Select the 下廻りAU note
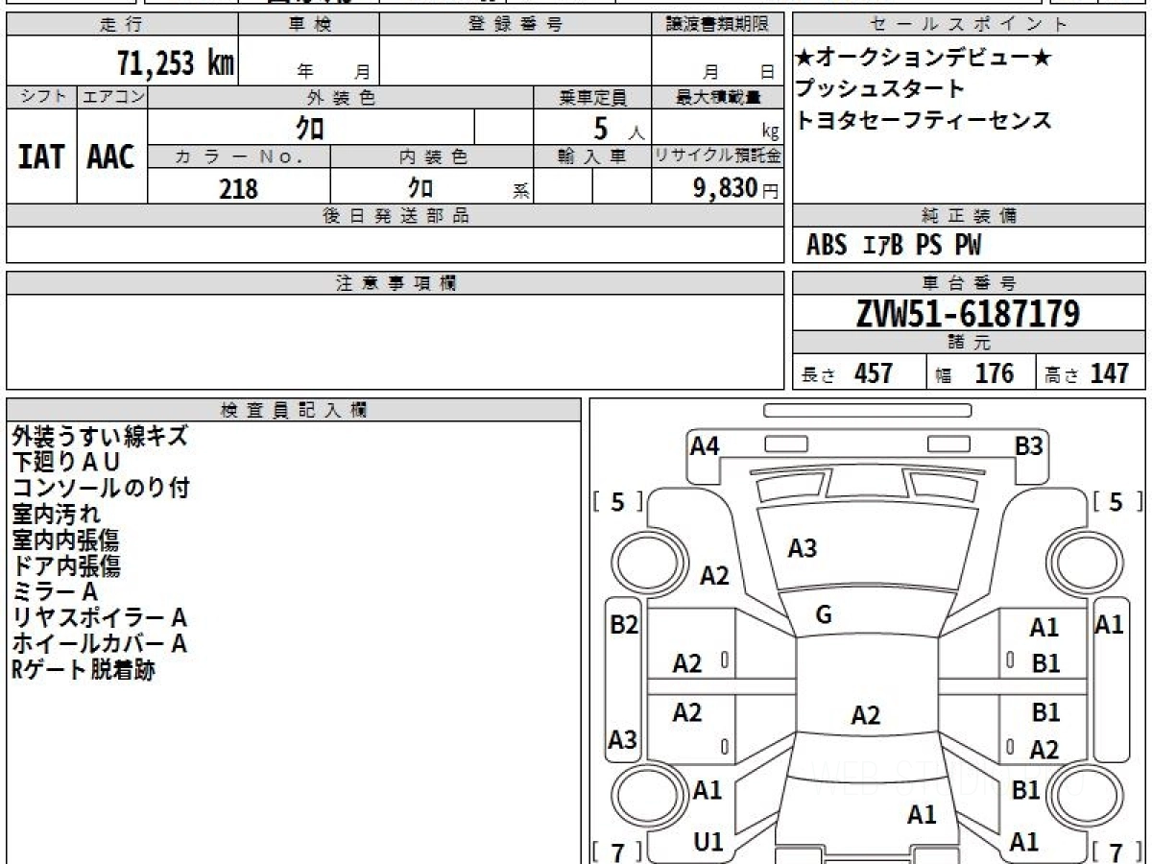 pyautogui.click(x=66, y=462)
